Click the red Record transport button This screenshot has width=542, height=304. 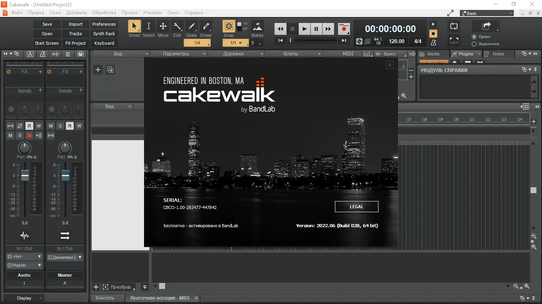click(x=344, y=28)
